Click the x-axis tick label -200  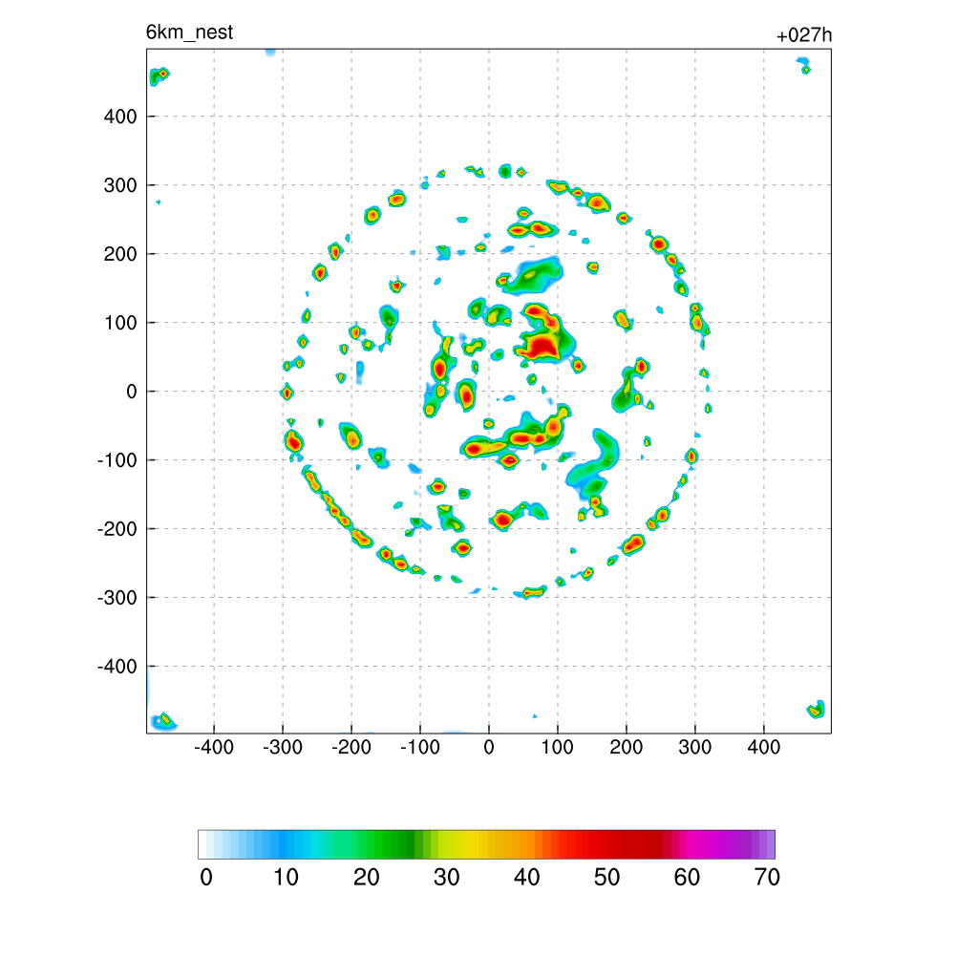point(351,747)
